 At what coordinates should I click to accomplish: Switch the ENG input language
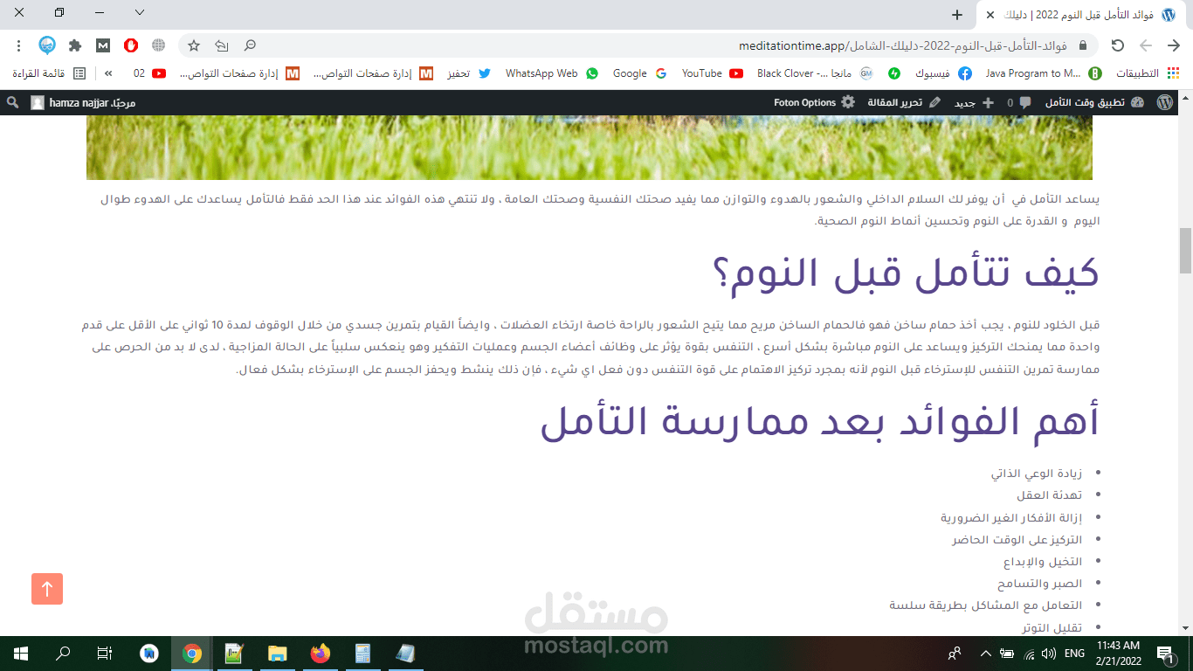[1075, 653]
